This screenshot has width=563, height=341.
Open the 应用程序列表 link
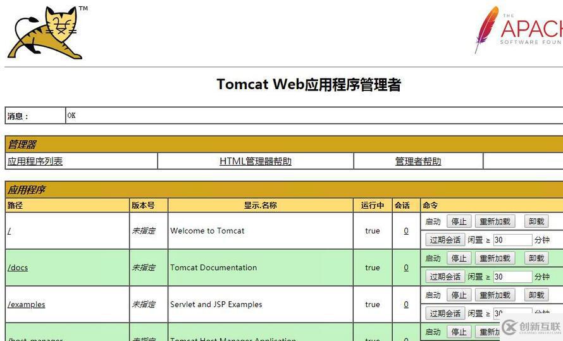tap(35, 161)
